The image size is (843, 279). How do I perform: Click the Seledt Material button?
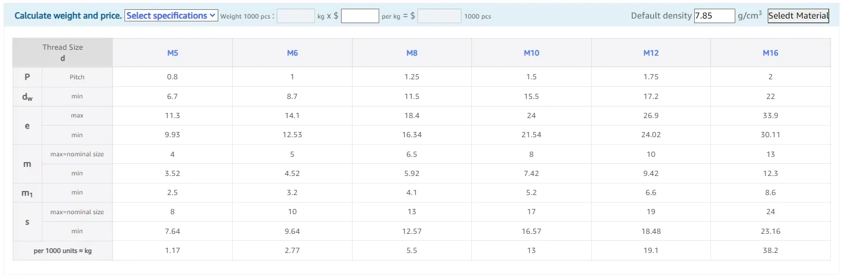pyautogui.click(x=798, y=16)
